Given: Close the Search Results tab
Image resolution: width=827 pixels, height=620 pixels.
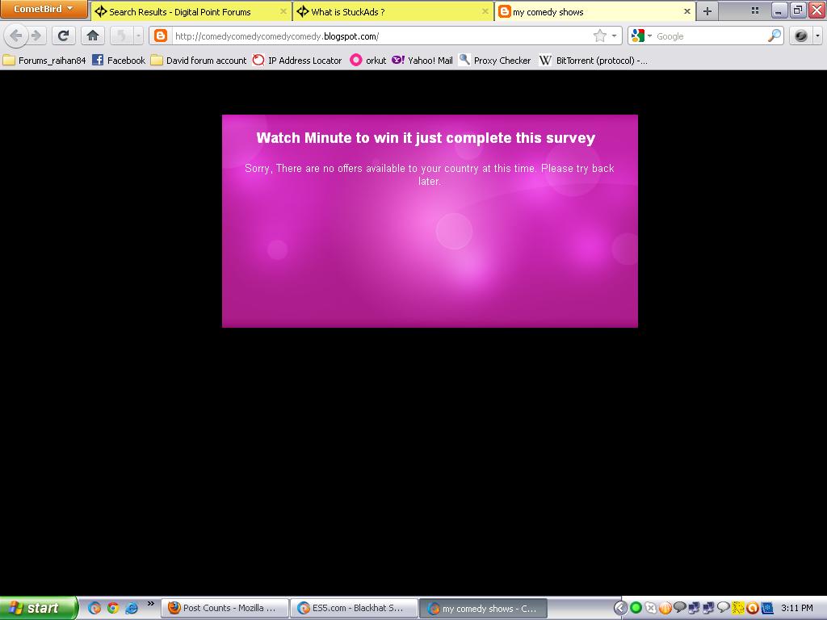Looking at the screenshot, I should click(x=283, y=11).
